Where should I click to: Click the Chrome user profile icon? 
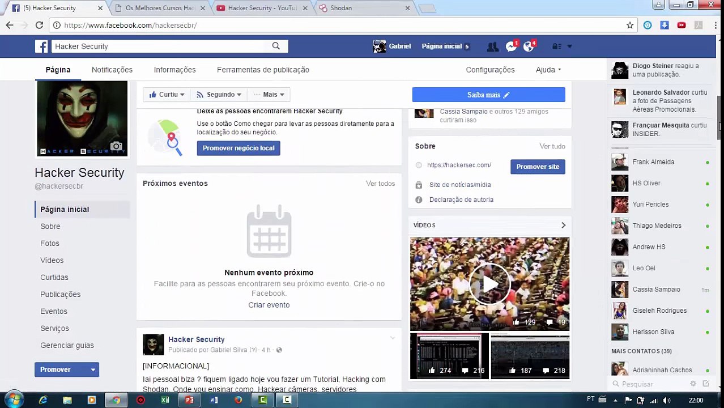point(658,5)
